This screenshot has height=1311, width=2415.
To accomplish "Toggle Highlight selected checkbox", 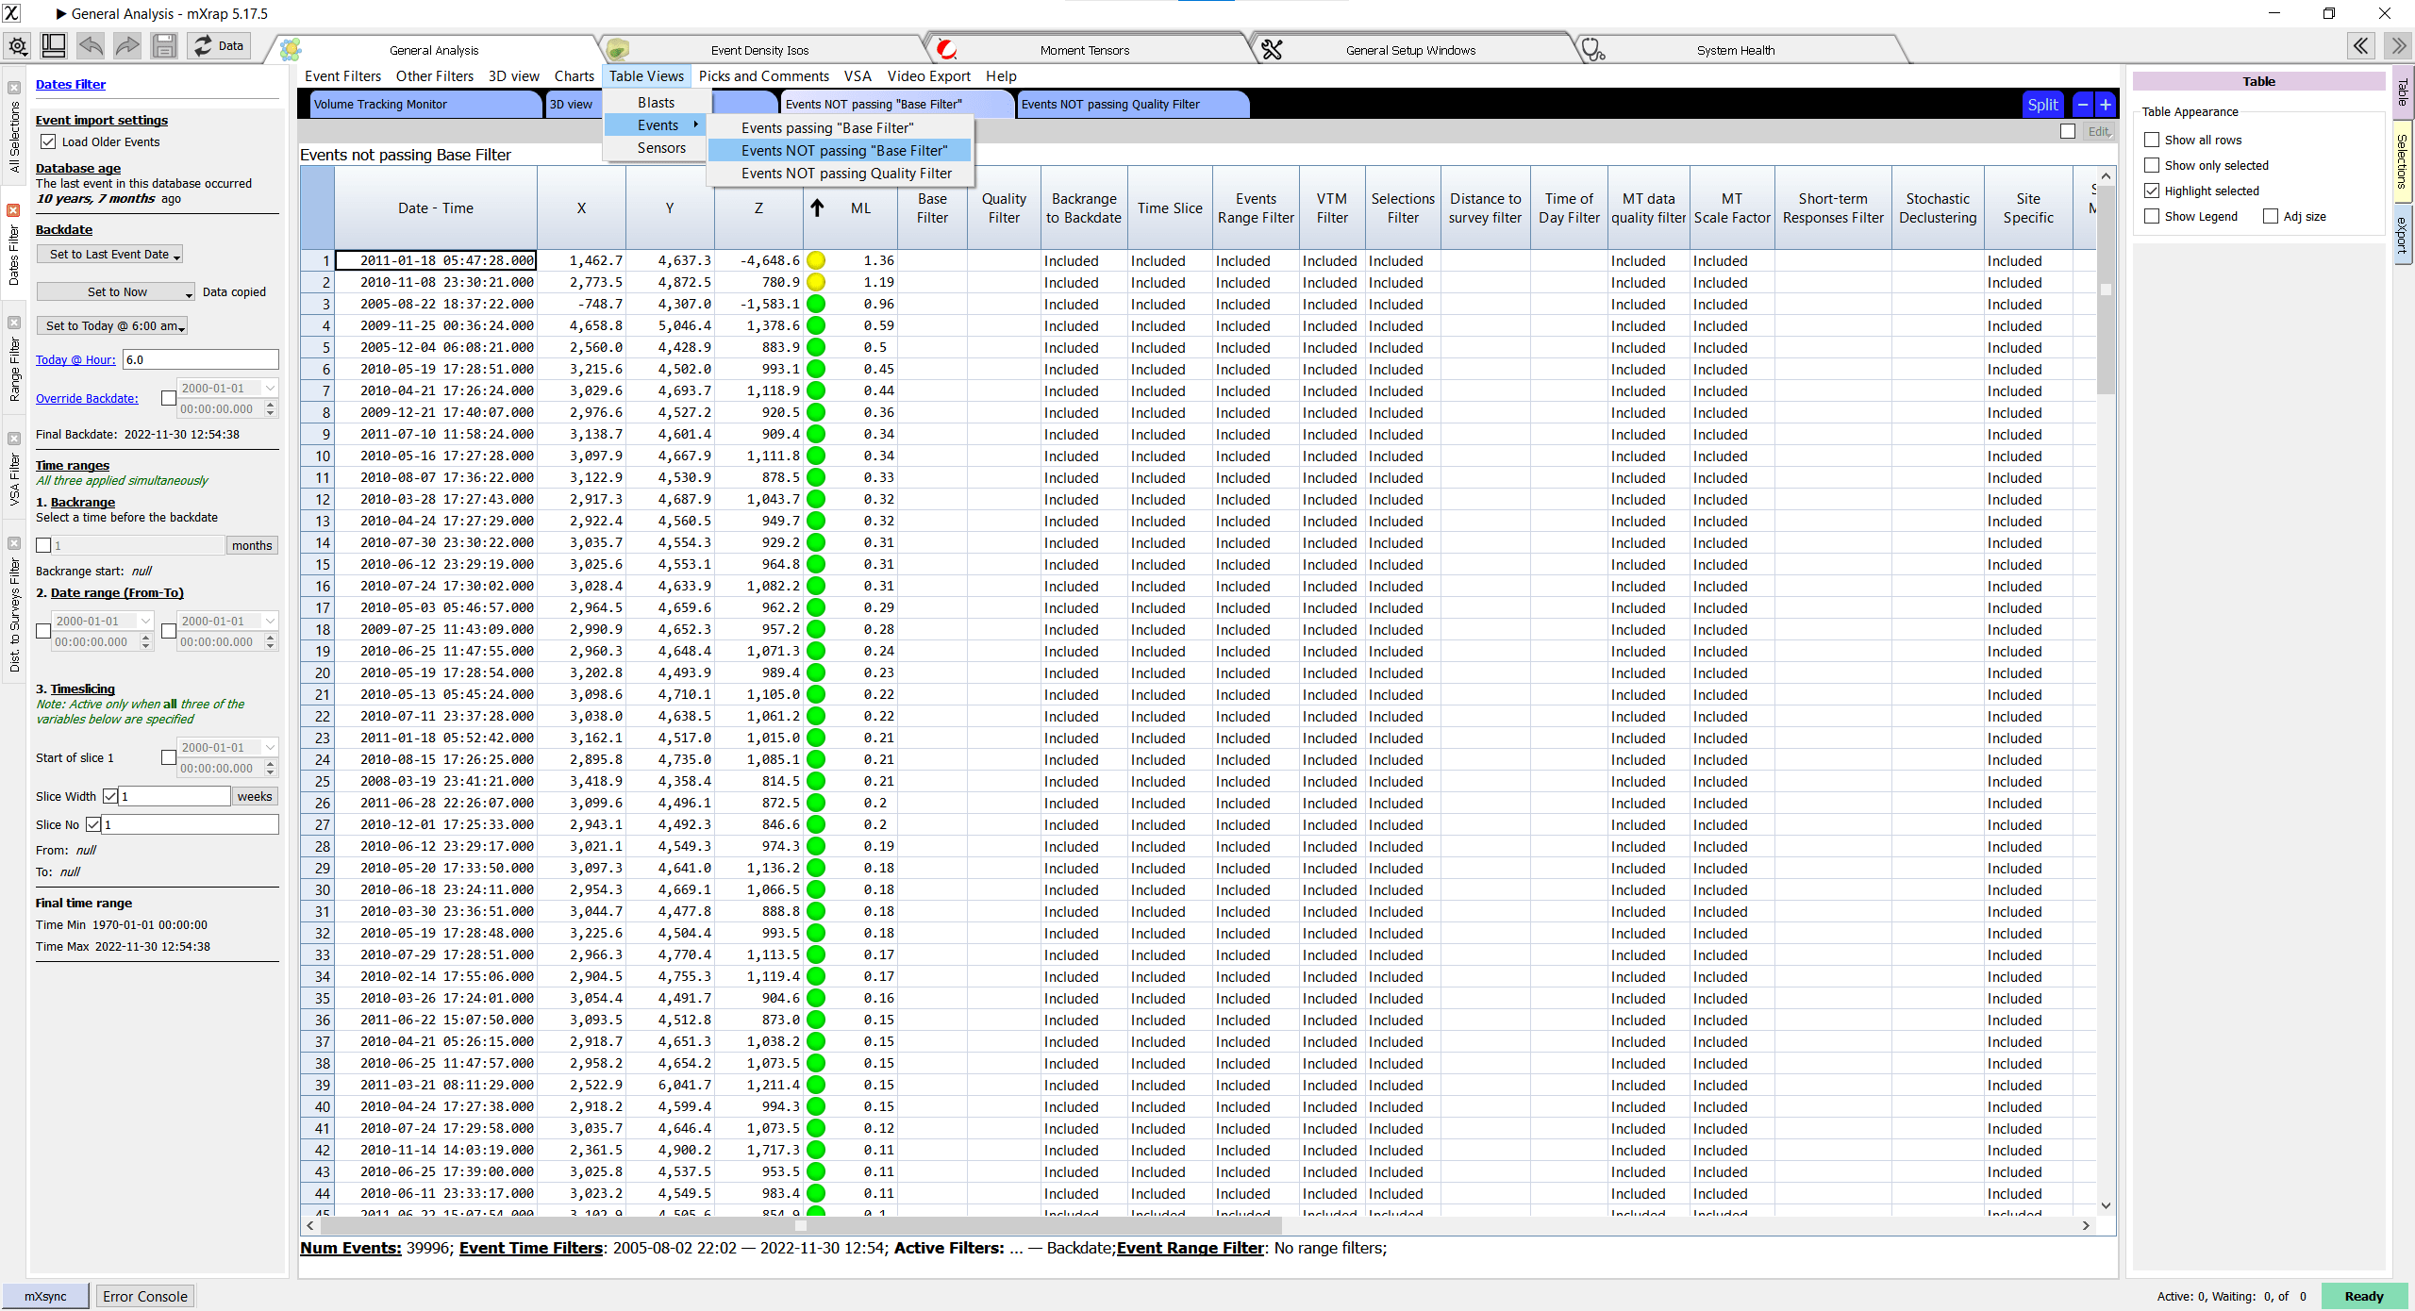I will coord(2152,191).
